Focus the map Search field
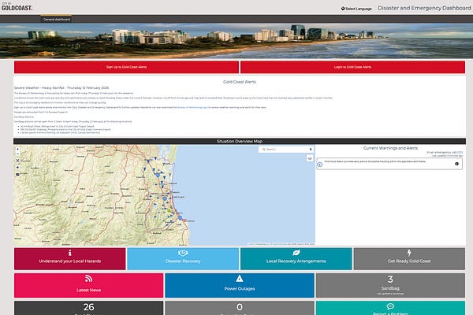473x315 pixels. (x=286, y=150)
